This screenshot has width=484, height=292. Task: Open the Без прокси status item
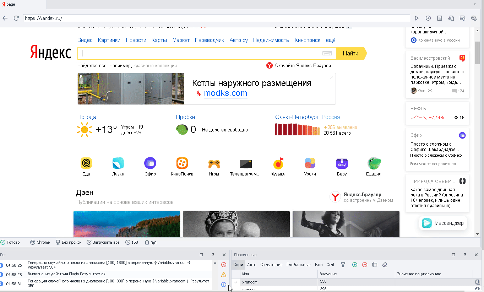69,242
